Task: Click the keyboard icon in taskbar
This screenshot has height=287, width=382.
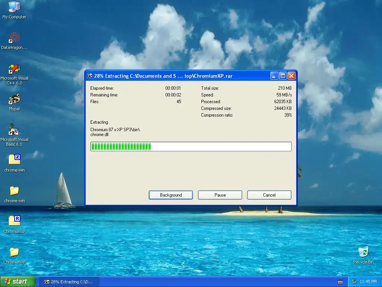Action: [x=340, y=282]
